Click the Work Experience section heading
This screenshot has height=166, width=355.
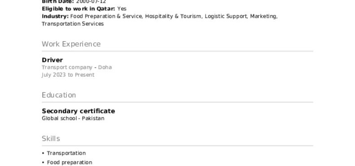71,44
